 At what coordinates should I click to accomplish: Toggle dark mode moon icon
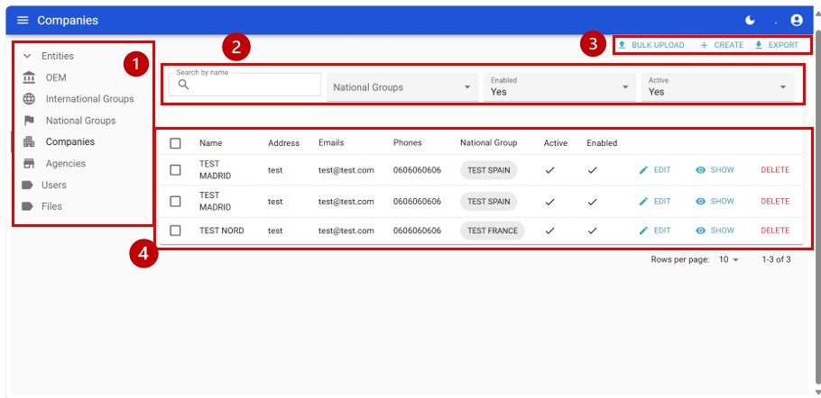(x=751, y=21)
